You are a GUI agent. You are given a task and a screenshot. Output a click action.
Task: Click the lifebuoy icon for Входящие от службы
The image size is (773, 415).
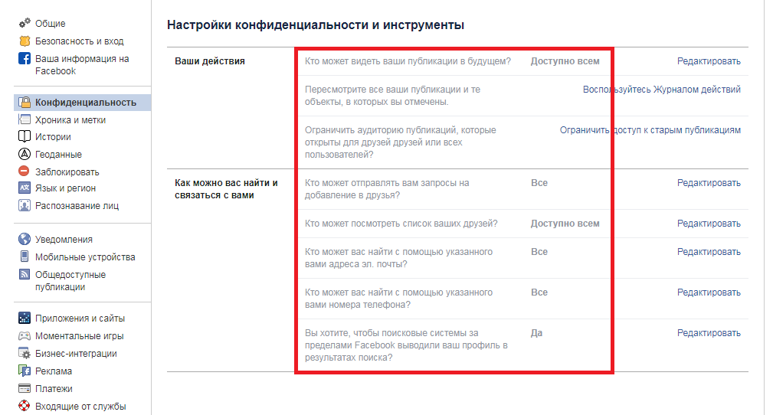point(25,406)
